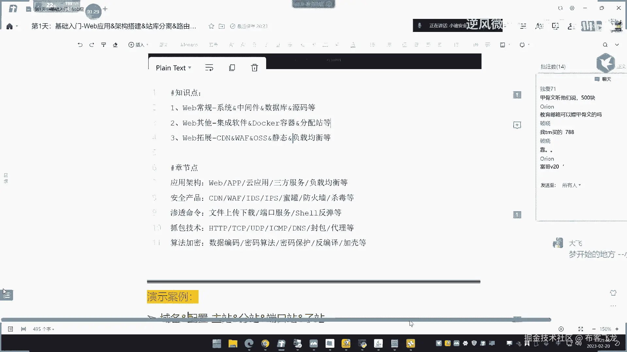
Task: Toggle line wrap in code block
Action: [209, 68]
